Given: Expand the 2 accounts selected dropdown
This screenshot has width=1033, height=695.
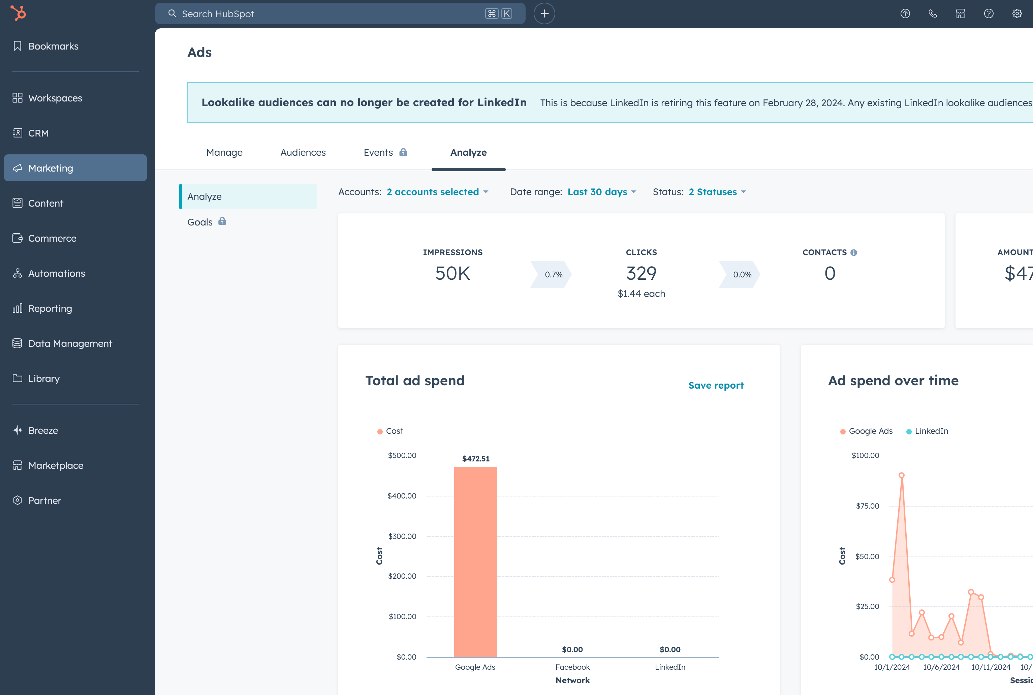Looking at the screenshot, I should coord(437,192).
